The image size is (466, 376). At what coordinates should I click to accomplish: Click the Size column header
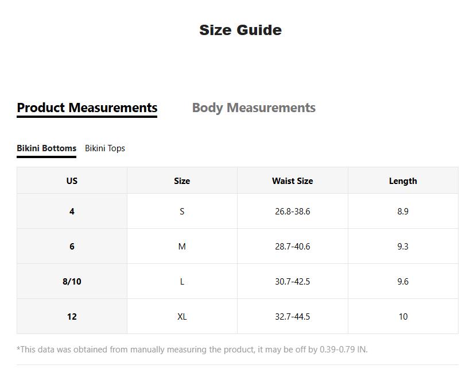coord(182,181)
